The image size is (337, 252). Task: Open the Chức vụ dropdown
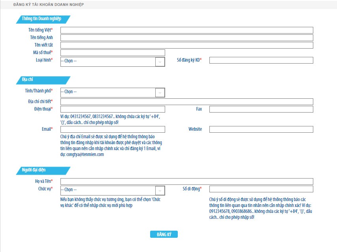pyautogui.click(x=113, y=190)
